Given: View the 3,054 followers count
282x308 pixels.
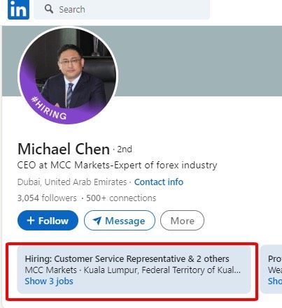Looking at the screenshot, I should tap(47, 198).
